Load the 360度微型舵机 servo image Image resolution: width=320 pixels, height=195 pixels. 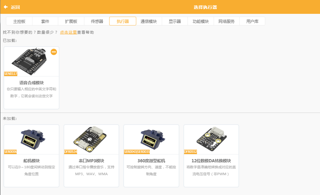(153, 139)
